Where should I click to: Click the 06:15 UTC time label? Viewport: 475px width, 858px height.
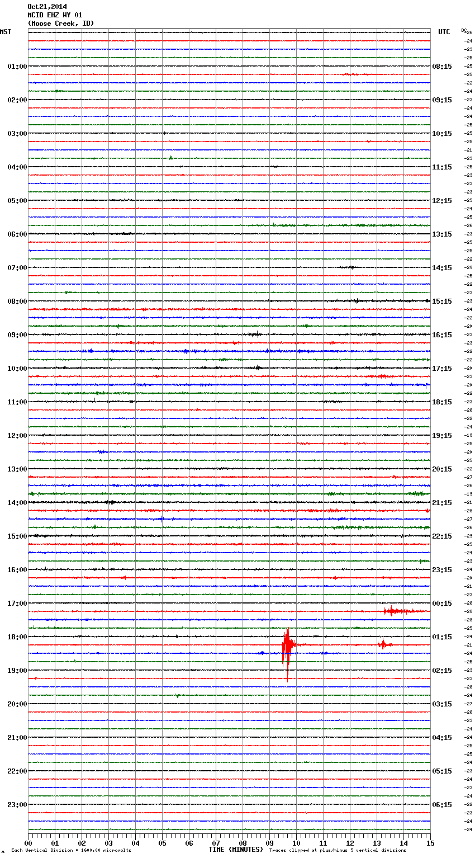click(x=442, y=805)
